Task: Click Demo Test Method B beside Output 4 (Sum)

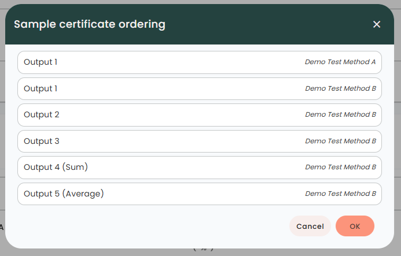Action: tap(340, 167)
